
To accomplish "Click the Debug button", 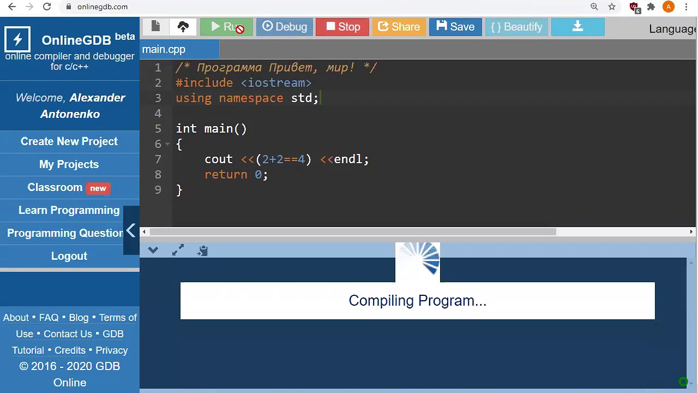I will [x=285, y=27].
